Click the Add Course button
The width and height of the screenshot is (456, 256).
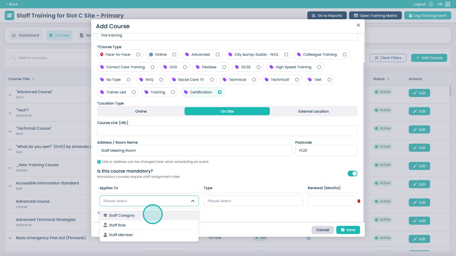click(x=429, y=58)
